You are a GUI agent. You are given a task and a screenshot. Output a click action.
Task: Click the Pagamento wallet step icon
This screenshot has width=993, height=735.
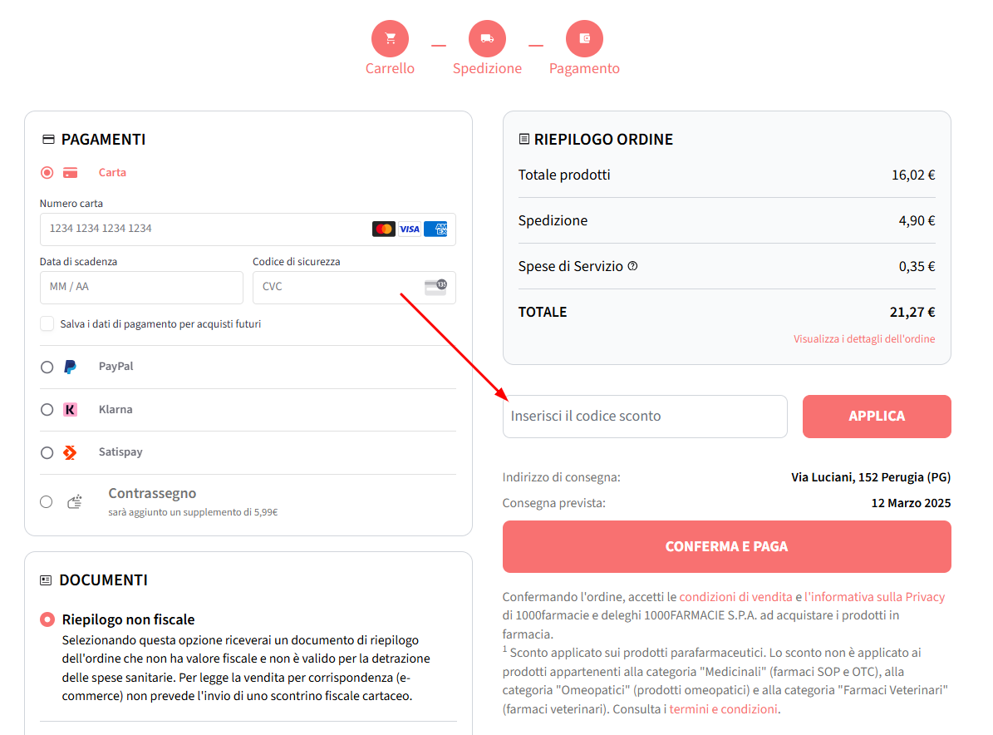tap(584, 38)
